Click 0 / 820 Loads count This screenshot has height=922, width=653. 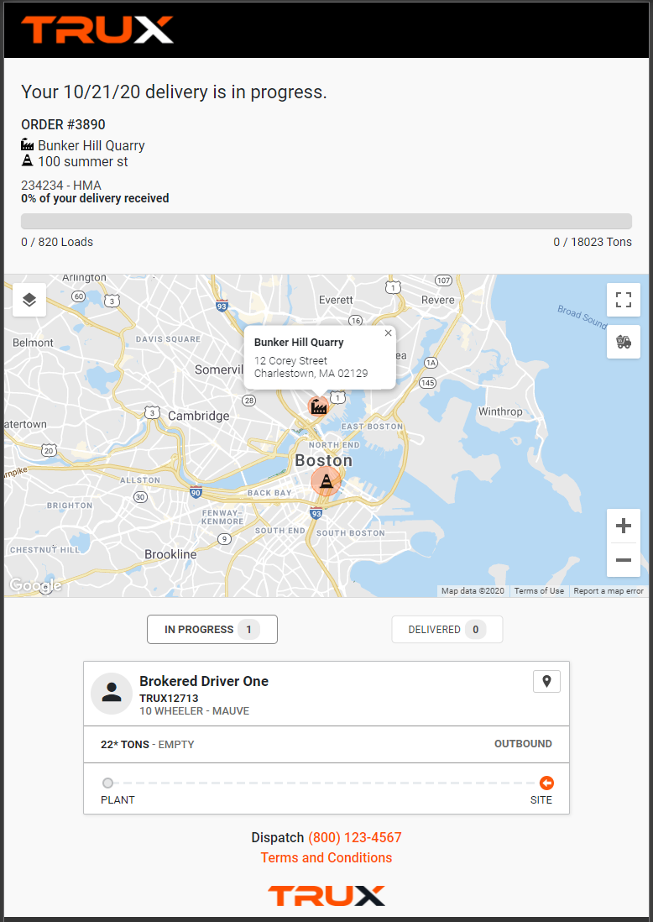(x=57, y=242)
